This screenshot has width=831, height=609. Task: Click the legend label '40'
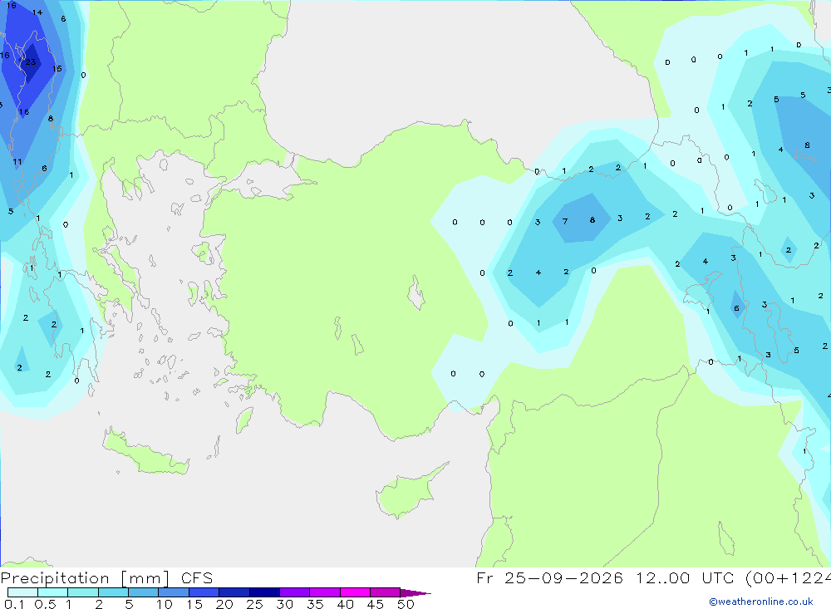(346, 604)
